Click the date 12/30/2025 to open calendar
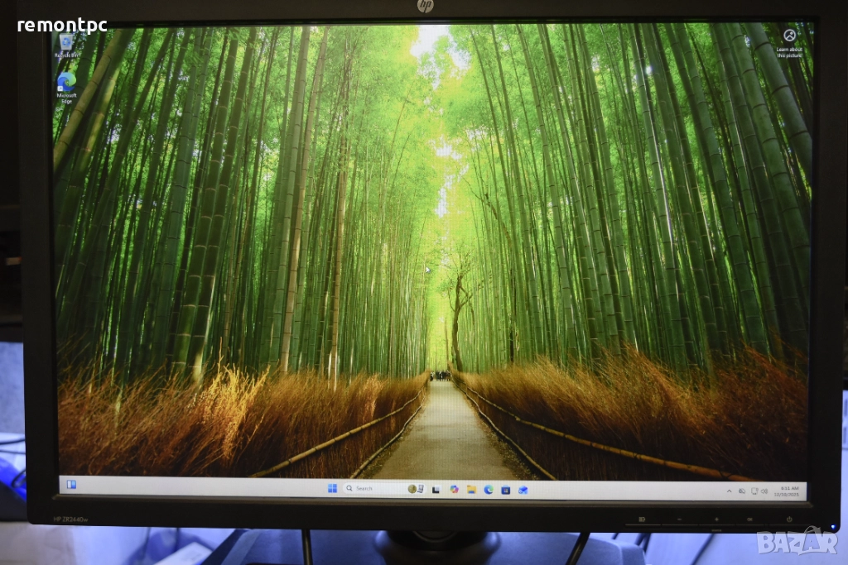This screenshot has height=565, width=848. coord(789,493)
